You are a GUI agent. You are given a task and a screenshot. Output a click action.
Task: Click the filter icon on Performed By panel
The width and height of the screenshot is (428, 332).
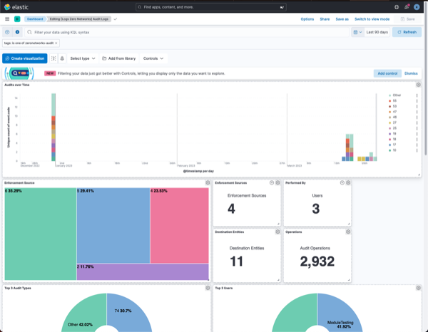342,183
